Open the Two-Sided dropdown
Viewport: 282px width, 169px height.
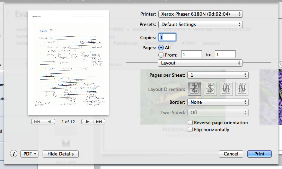click(218, 112)
